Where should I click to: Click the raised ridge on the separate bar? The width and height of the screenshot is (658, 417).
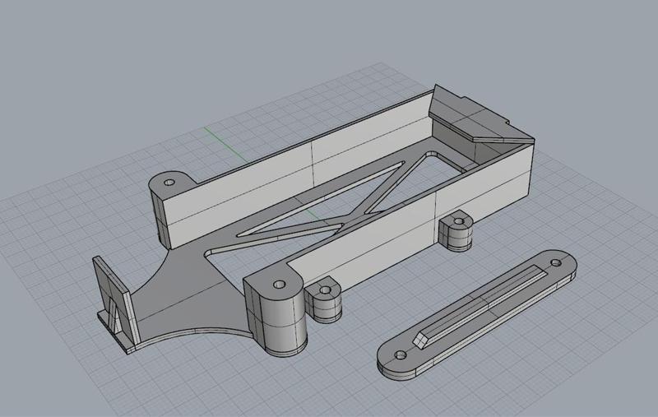click(x=480, y=306)
